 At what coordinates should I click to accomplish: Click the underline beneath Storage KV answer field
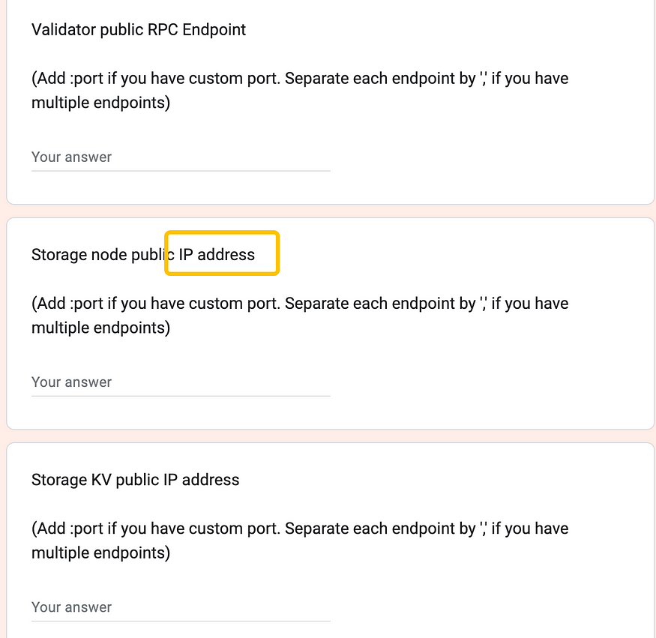click(x=181, y=621)
